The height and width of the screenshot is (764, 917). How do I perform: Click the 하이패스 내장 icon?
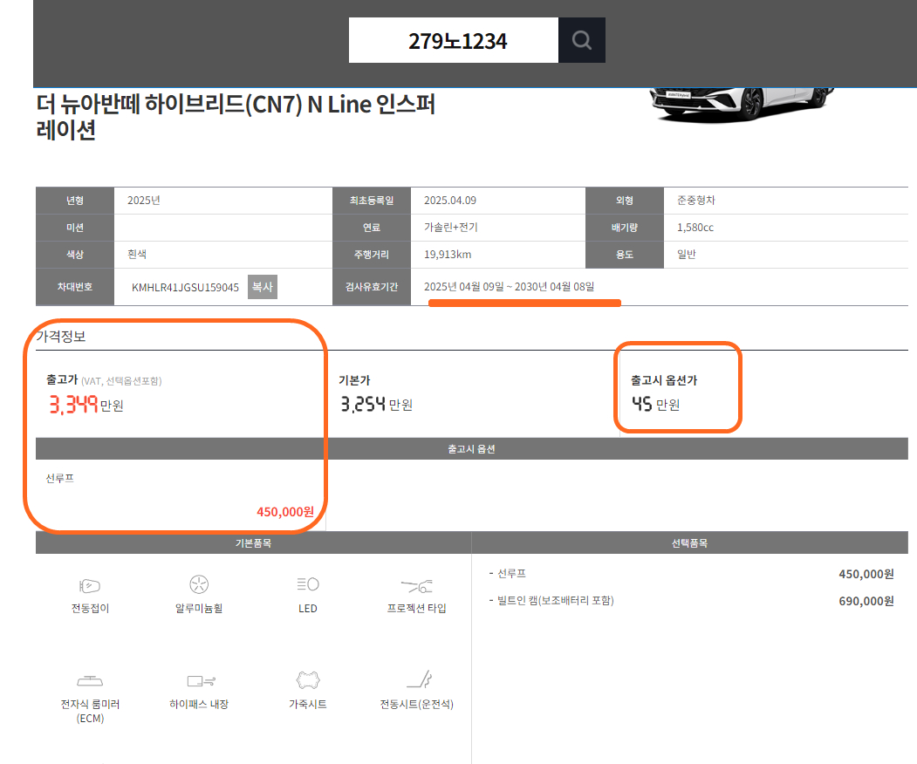coord(202,681)
